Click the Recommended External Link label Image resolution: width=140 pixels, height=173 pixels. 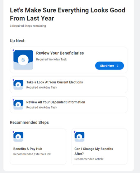(x=32, y=154)
